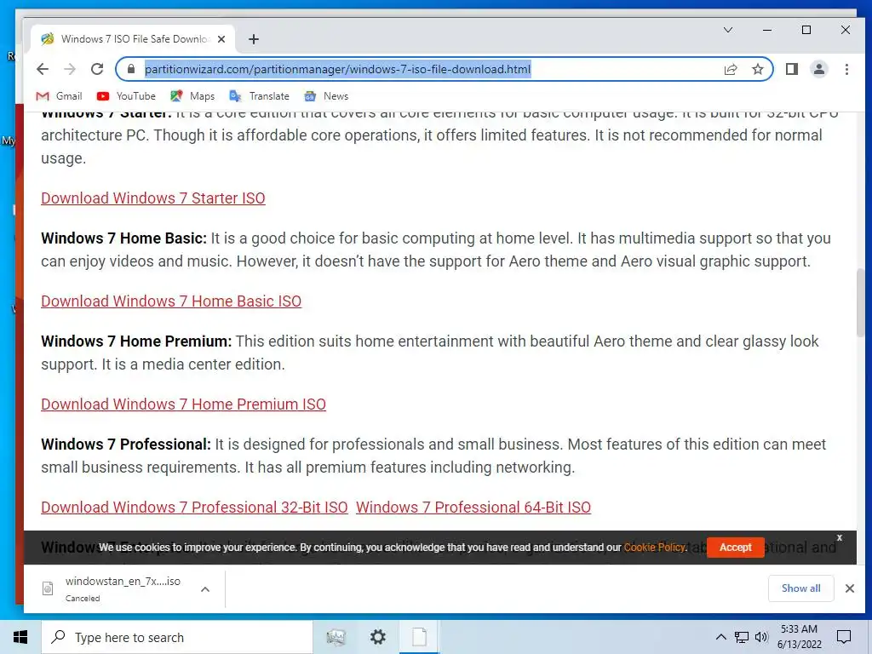The image size is (872, 654).
Task: Reload the current page
Action: [97, 69]
